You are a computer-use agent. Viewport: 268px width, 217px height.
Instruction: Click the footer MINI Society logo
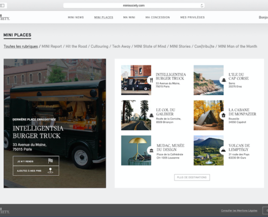[x=5, y=210]
